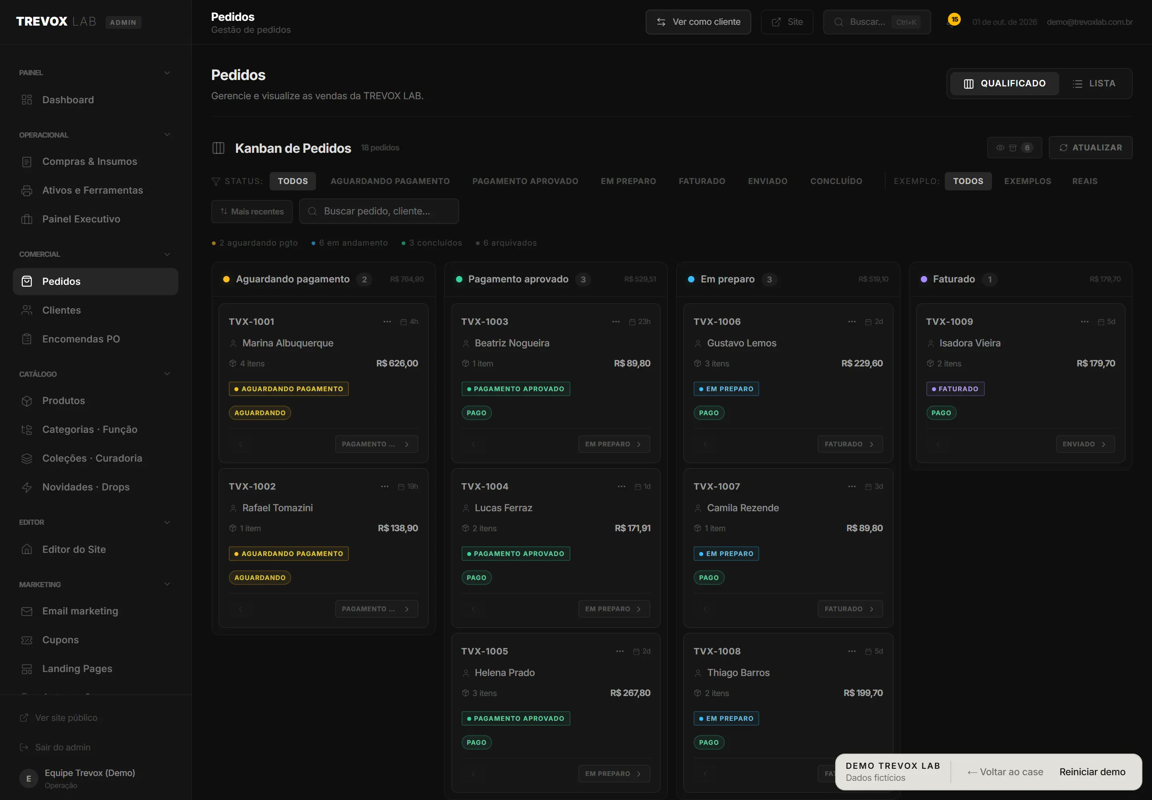The image size is (1152, 800).
Task: Collapse the PAINEL sidebar section
Action: 167,73
